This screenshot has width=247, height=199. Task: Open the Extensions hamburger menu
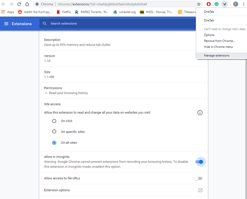(x=6, y=24)
